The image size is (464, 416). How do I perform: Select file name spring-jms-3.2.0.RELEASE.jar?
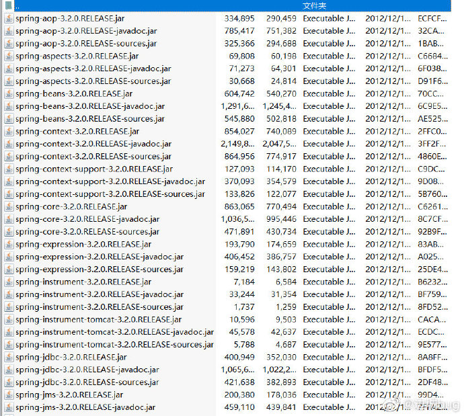pyautogui.click(x=69, y=394)
